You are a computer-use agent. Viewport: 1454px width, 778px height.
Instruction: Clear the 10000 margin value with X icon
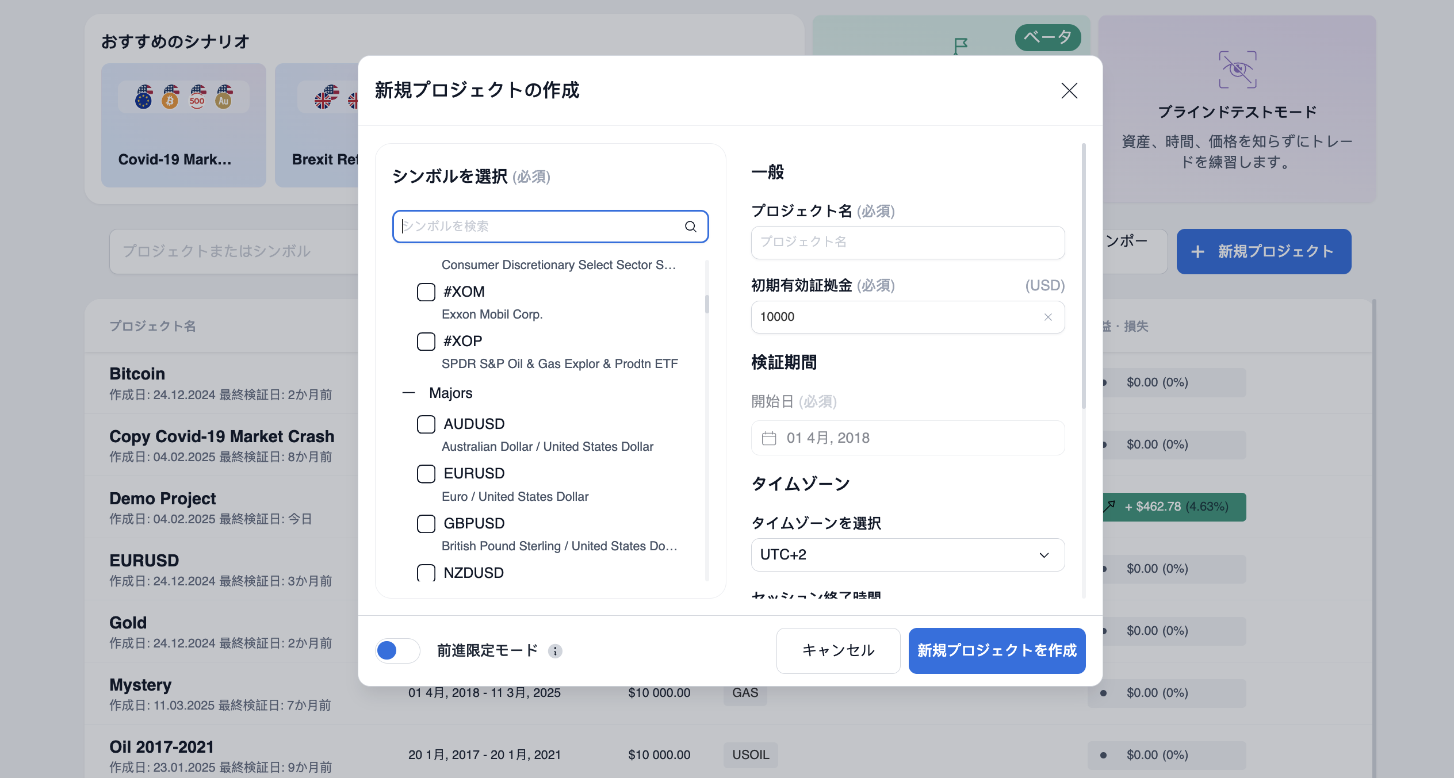point(1048,317)
